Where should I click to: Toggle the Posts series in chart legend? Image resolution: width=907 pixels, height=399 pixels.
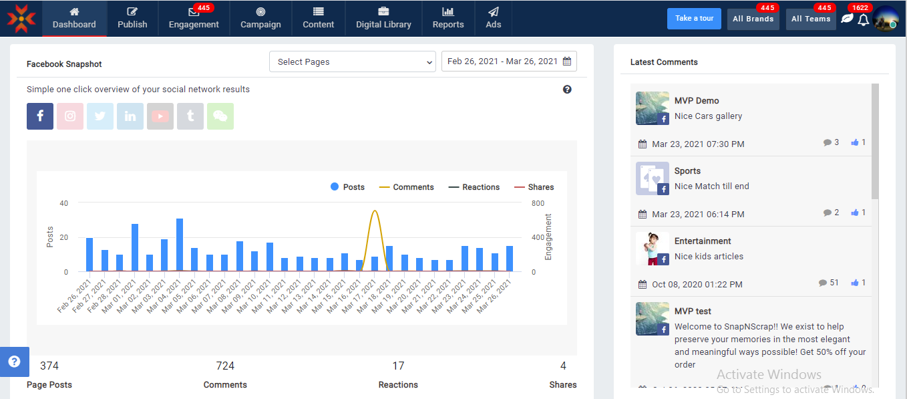(x=347, y=187)
